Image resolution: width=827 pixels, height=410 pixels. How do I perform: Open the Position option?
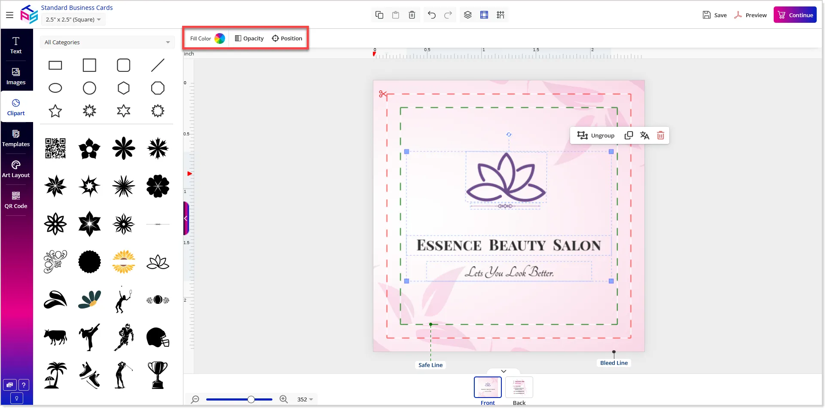tap(287, 38)
